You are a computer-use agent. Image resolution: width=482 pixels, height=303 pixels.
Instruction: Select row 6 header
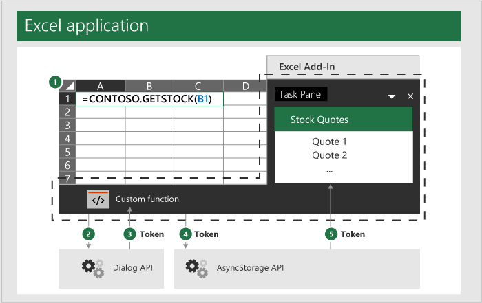67,166
